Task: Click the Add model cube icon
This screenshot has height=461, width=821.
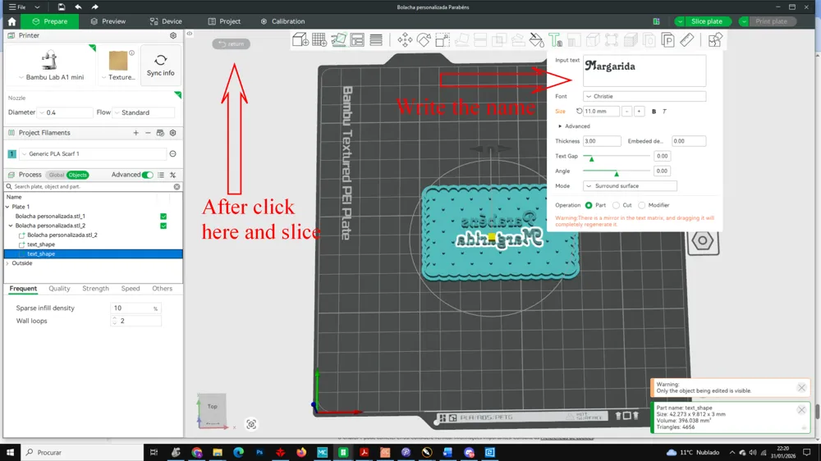Action: pos(300,39)
